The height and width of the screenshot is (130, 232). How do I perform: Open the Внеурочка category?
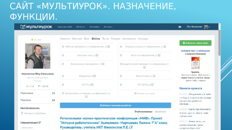pyautogui.click(x=86, y=76)
